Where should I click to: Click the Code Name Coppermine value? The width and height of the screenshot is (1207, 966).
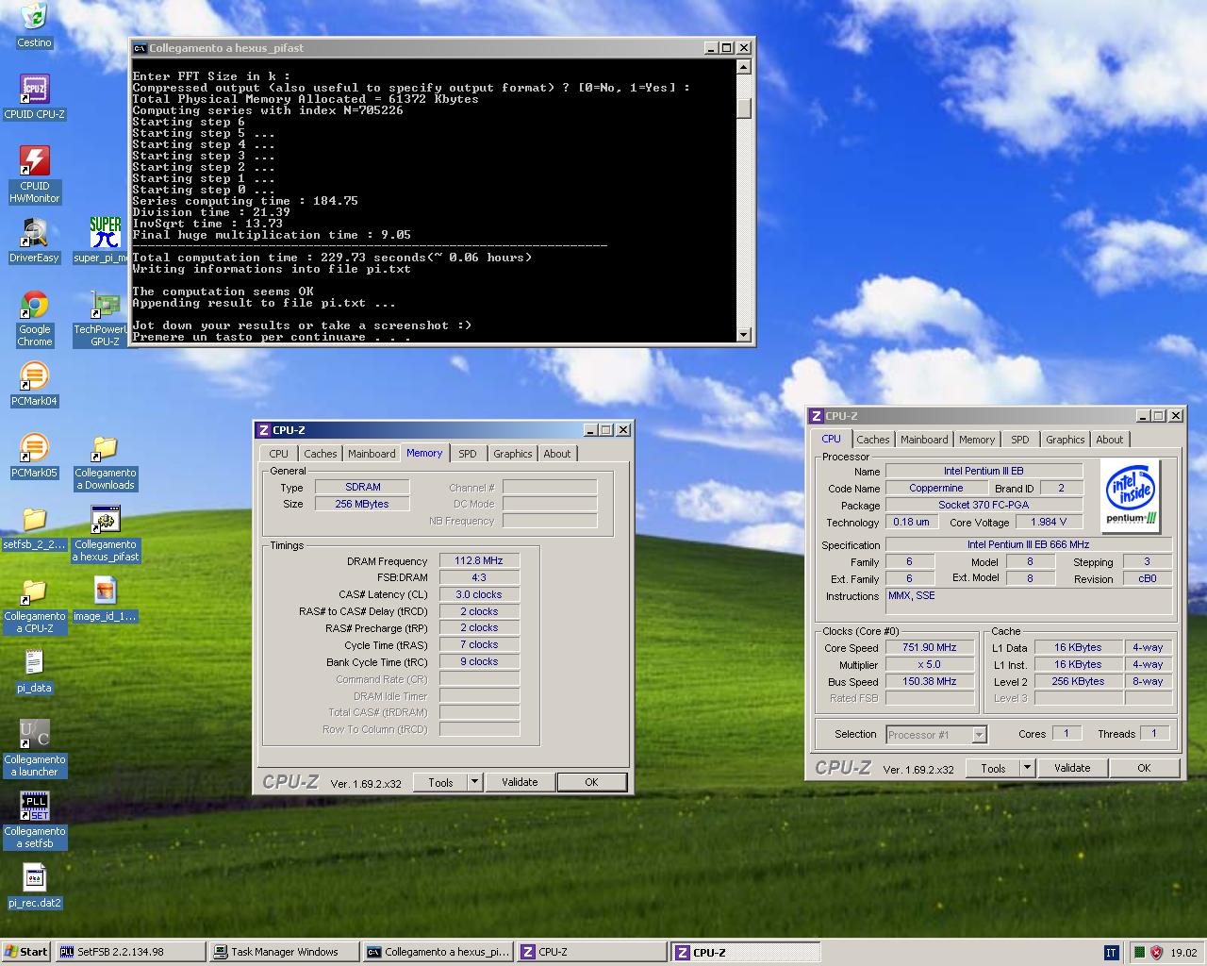click(936, 488)
